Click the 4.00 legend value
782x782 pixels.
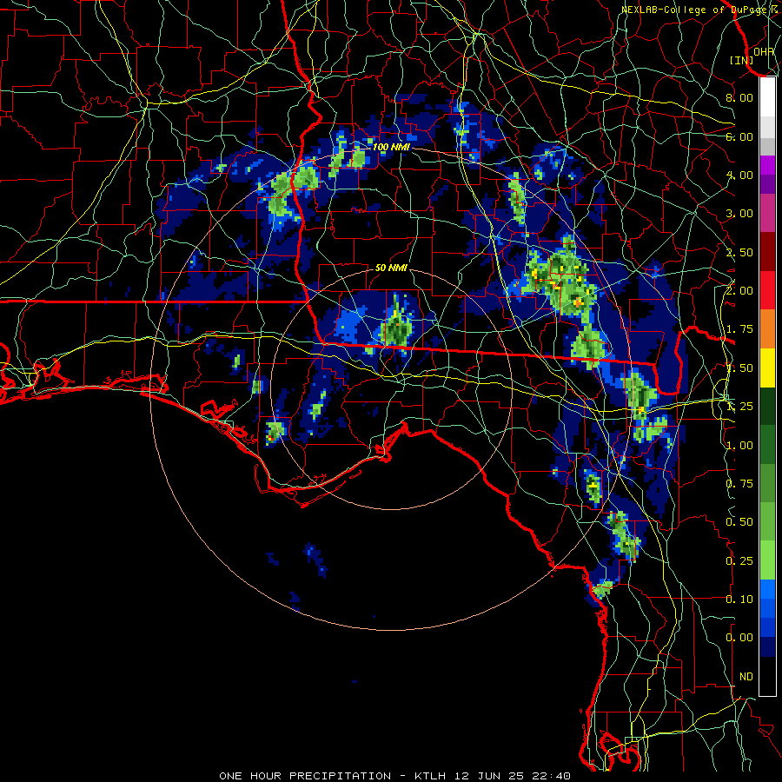click(739, 175)
